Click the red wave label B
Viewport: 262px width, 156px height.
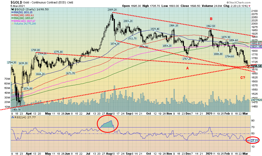211,19
